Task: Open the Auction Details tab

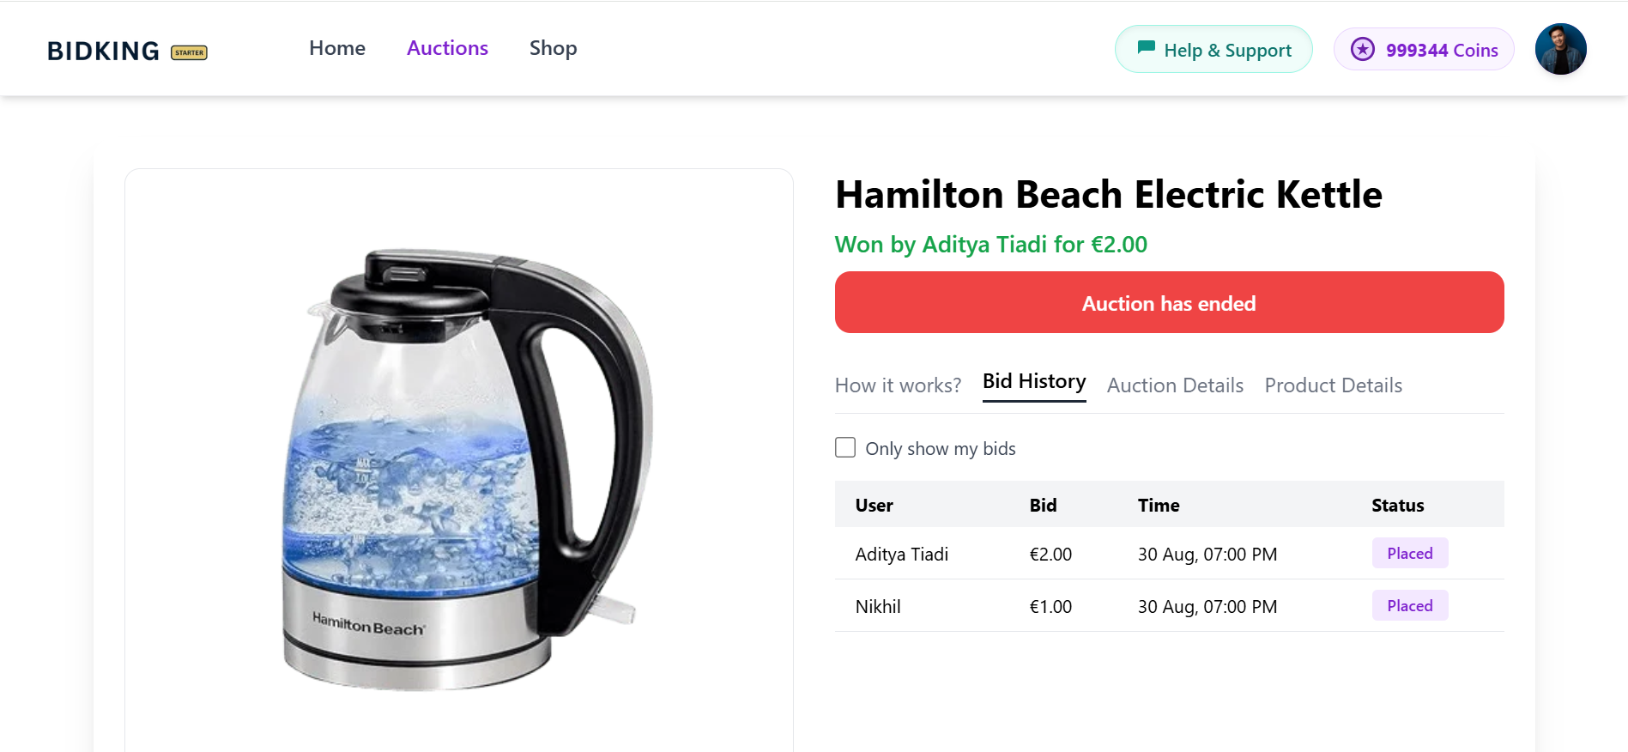Action: click(1175, 385)
